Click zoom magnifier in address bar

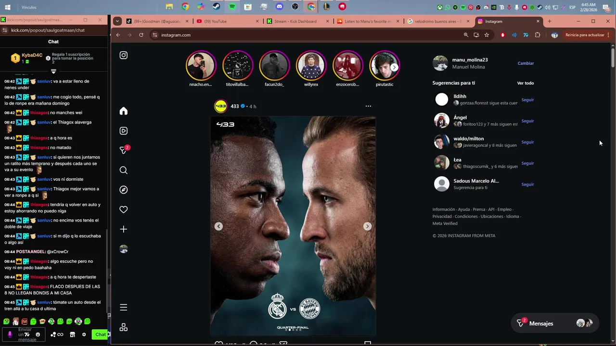[x=466, y=35]
